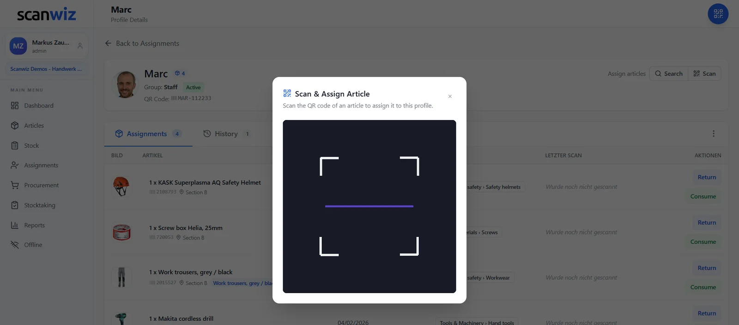739x325 pixels.
Task: Click the QR scan button at top right
Action: pos(718,13)
